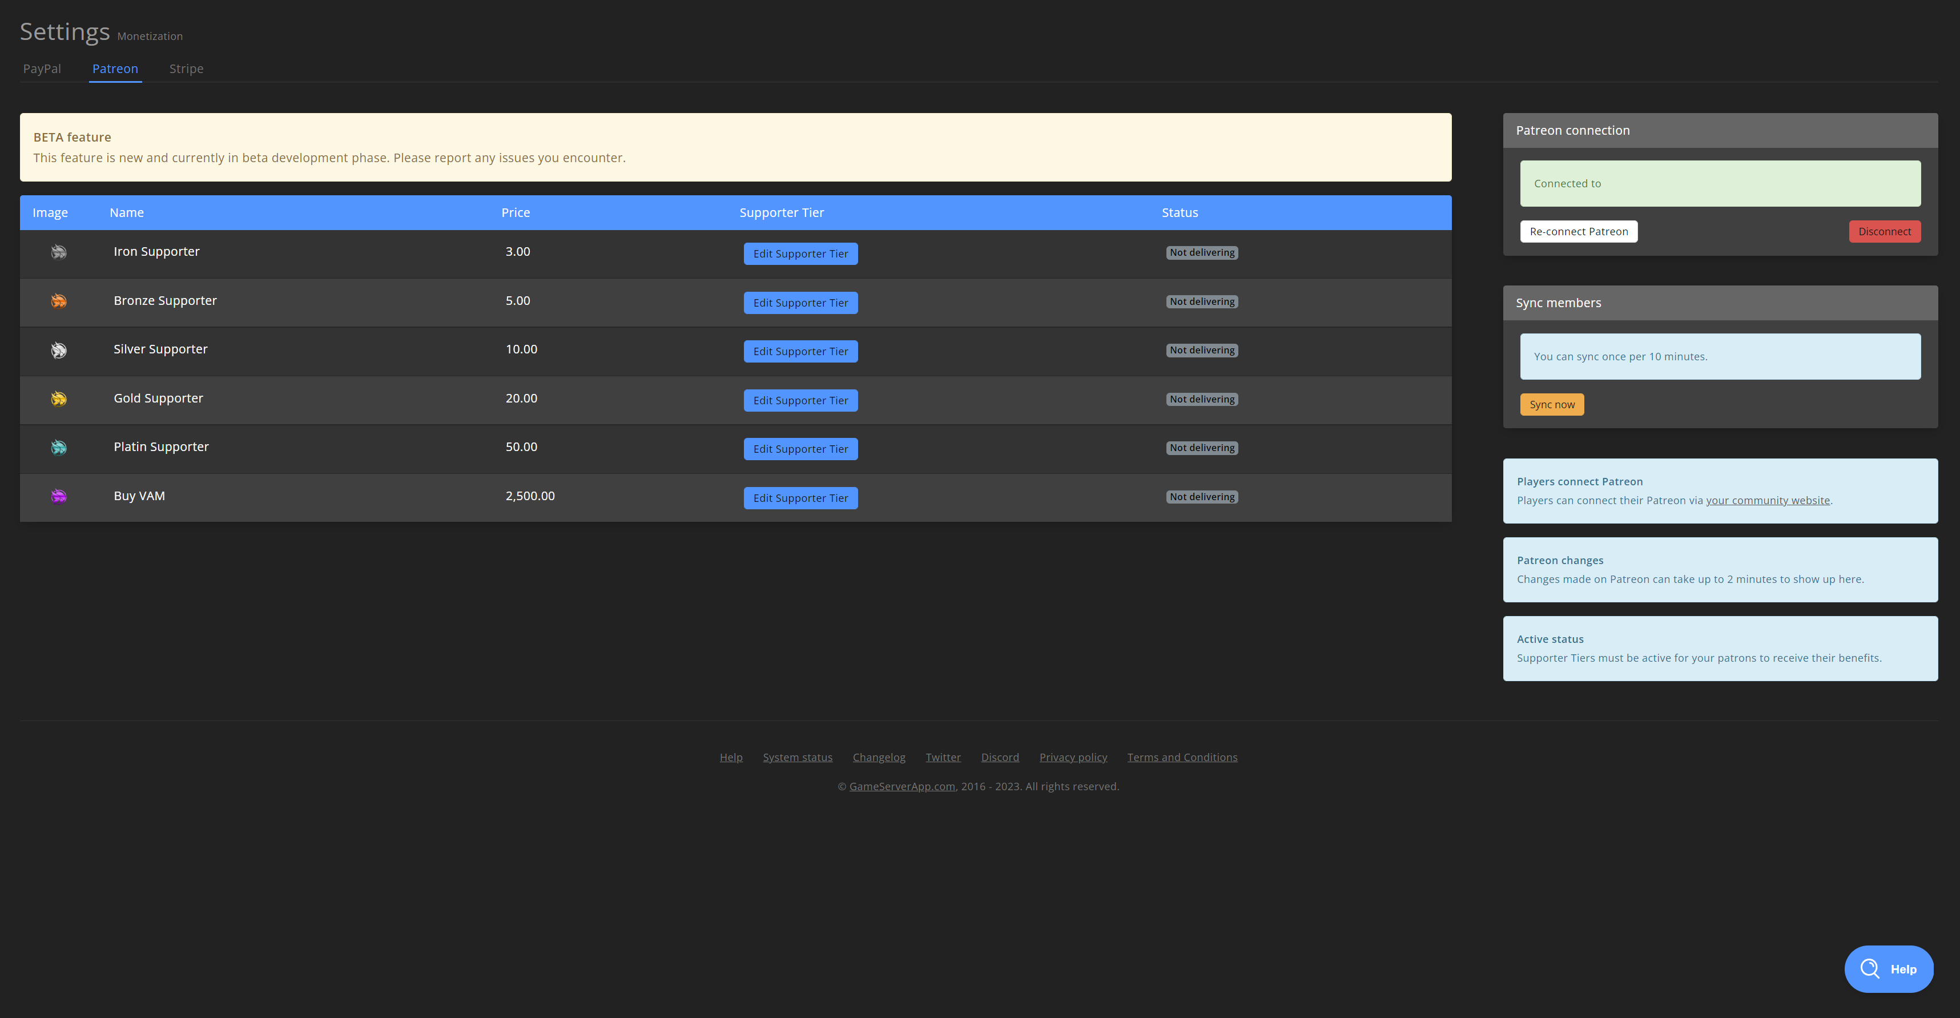
Task: Click the Bronze Supporter dragon icon
Action: pos(59,301)
